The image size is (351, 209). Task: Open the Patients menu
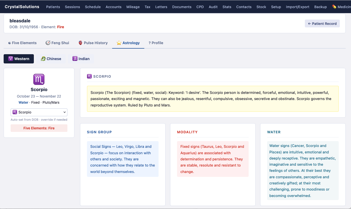[53, 7]
